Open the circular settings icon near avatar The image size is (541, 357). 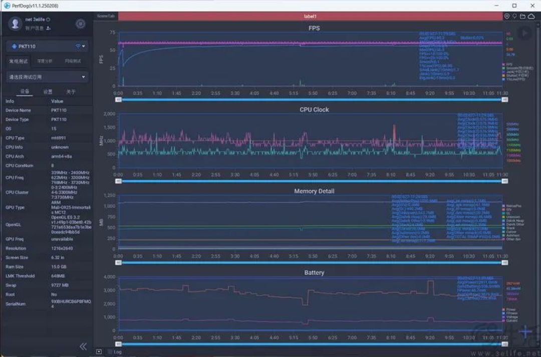pos(80,24)
